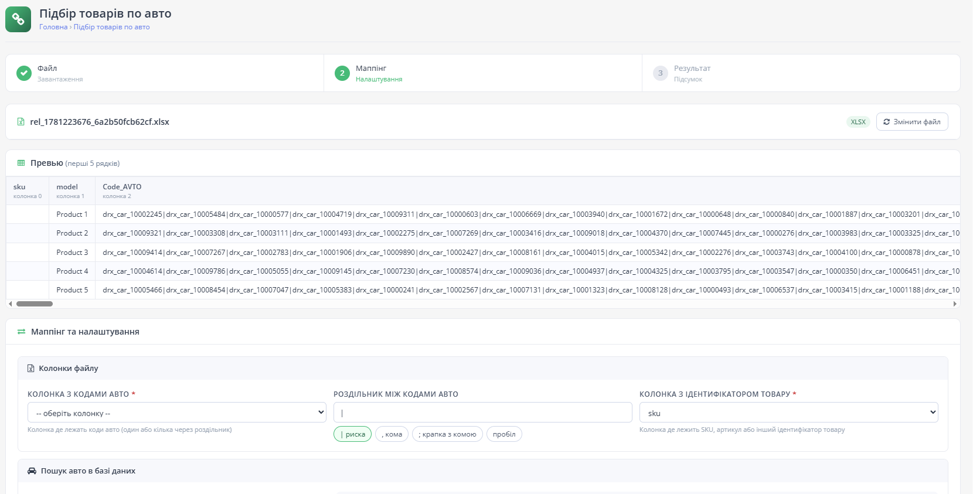
Task: Click the scroll right arrow of preview table
Action: (x=955, y=304)
